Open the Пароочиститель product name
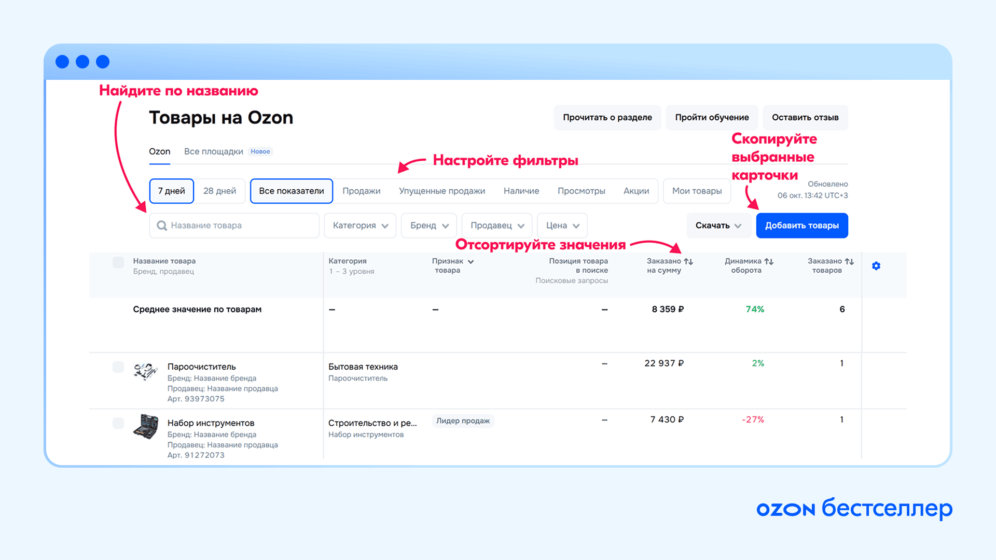996x560 pixels. pos(202,367)
